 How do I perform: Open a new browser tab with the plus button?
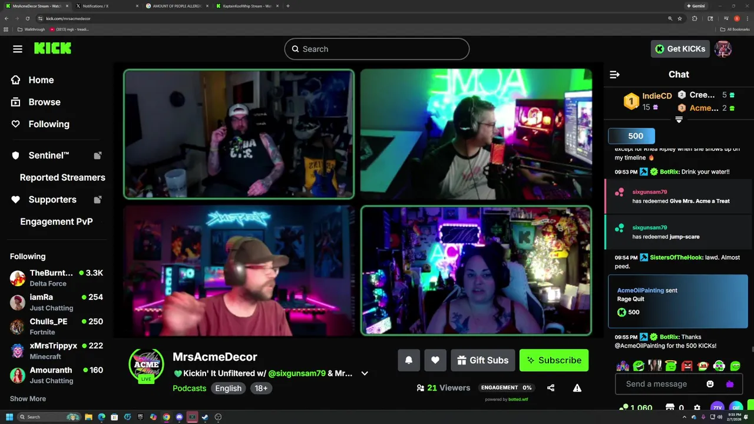[287, 6]
